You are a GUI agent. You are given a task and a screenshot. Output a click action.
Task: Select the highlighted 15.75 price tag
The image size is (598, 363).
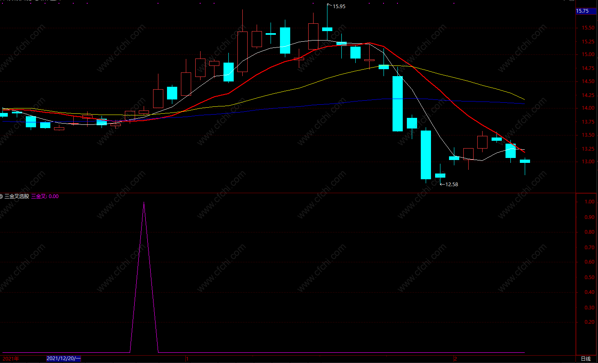pyautogui.click(x=586, y=11)
